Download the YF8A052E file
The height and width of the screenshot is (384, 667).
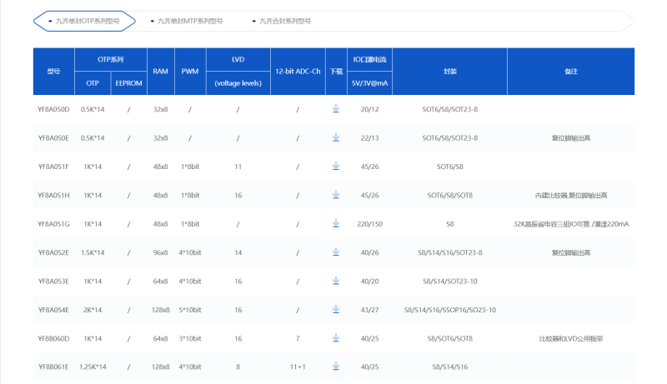336,252
